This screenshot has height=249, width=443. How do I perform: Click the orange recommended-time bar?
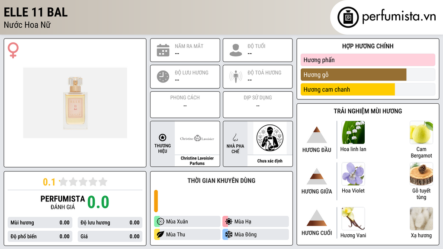[x=156, y=201]
